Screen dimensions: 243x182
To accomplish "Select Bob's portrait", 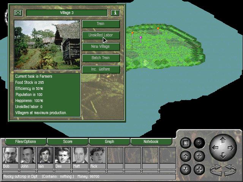I will click(10, 155).
